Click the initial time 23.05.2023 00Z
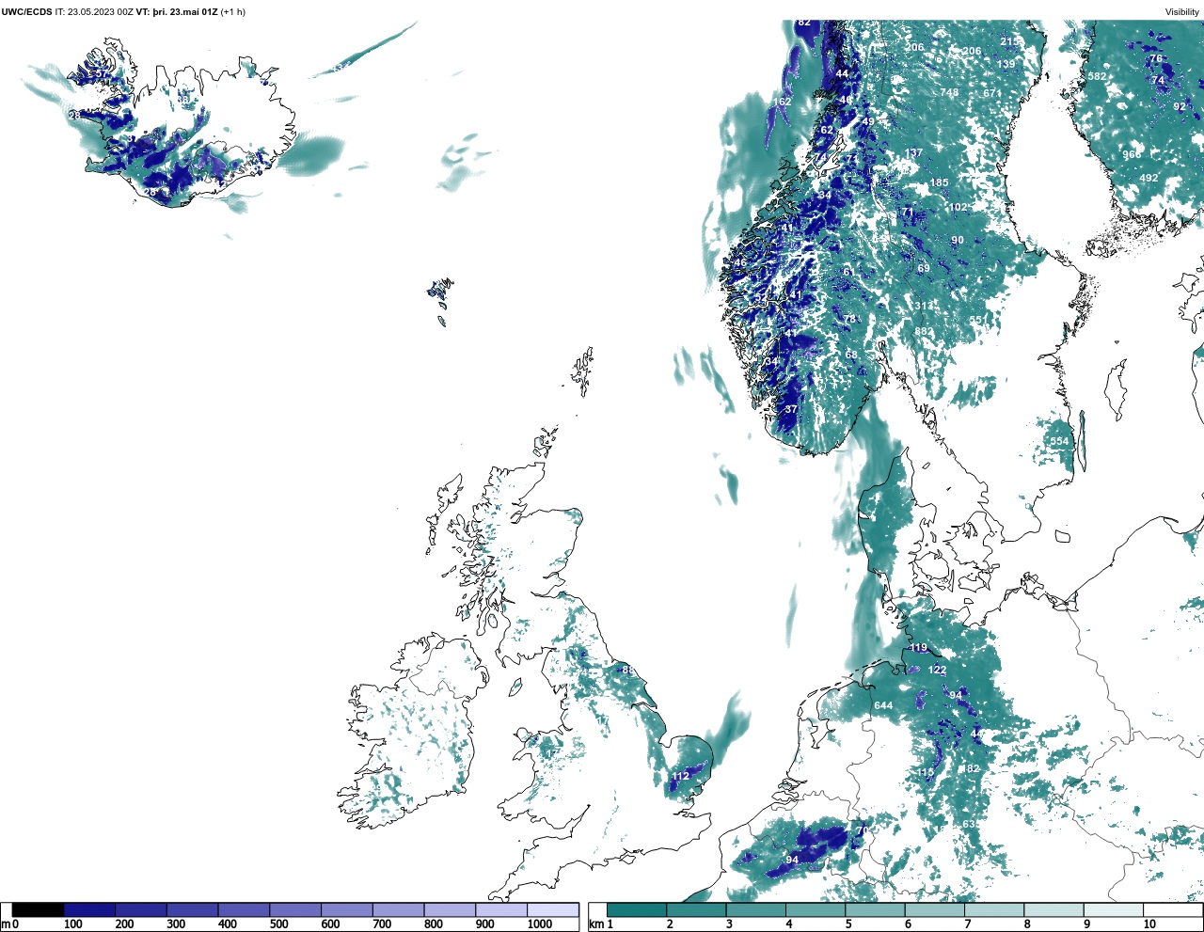 (100, 12)
